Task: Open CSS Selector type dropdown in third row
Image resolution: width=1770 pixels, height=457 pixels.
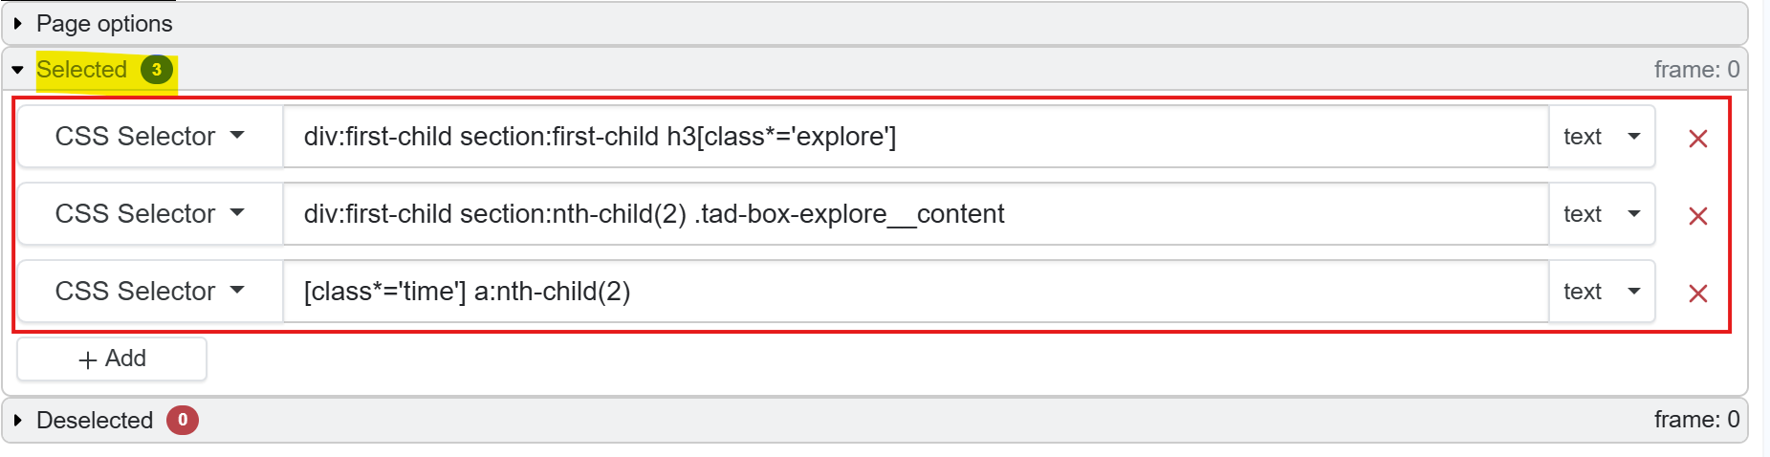Action: tap(150, 292)
